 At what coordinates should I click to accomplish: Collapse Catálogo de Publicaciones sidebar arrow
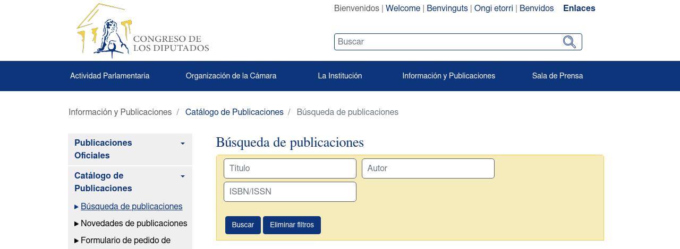coord(183,176)
